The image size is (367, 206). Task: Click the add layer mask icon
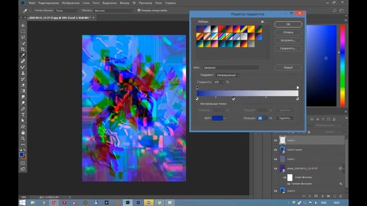[x=316, y=196]
